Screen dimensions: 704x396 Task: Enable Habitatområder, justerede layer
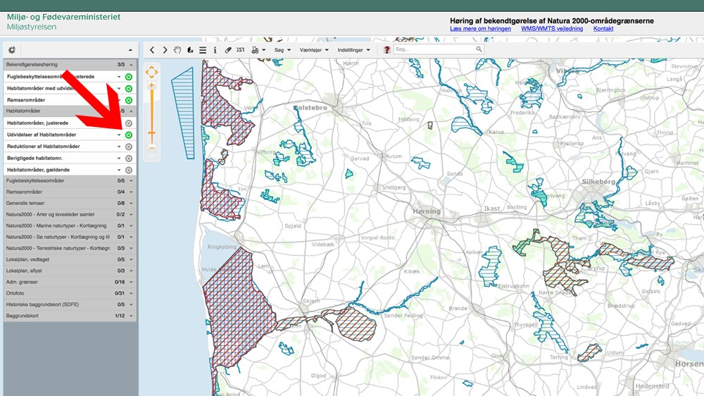tap(129, 123)
